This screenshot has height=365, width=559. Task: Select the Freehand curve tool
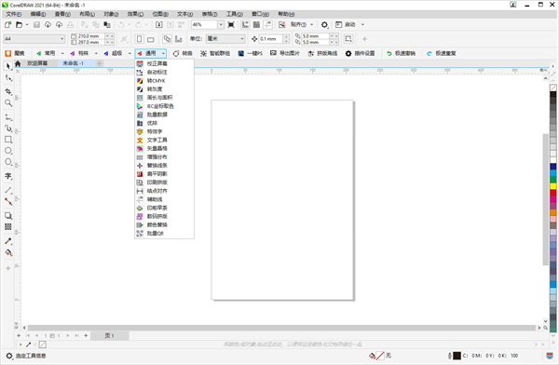pos(8,117)
